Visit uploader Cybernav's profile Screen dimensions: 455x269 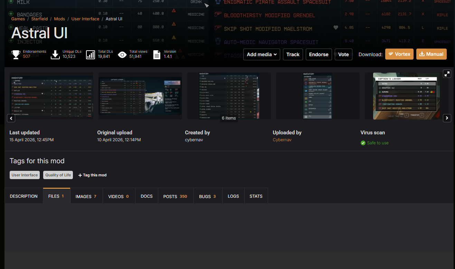[x=282, y=140]
